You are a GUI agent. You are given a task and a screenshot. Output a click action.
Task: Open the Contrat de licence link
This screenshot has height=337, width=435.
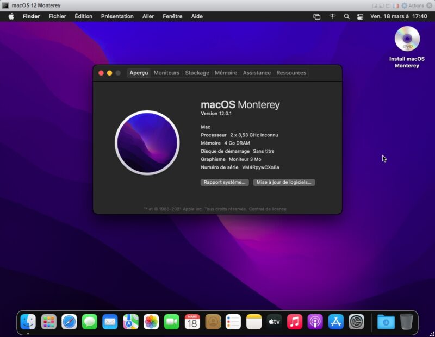(x=268, y=209)
